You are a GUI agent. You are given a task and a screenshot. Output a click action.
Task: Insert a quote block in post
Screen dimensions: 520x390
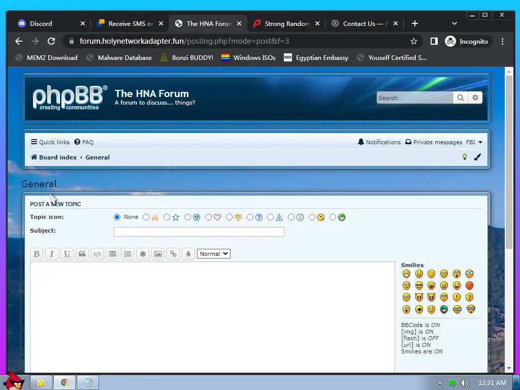pyautogui.click(x=82, y=254)
